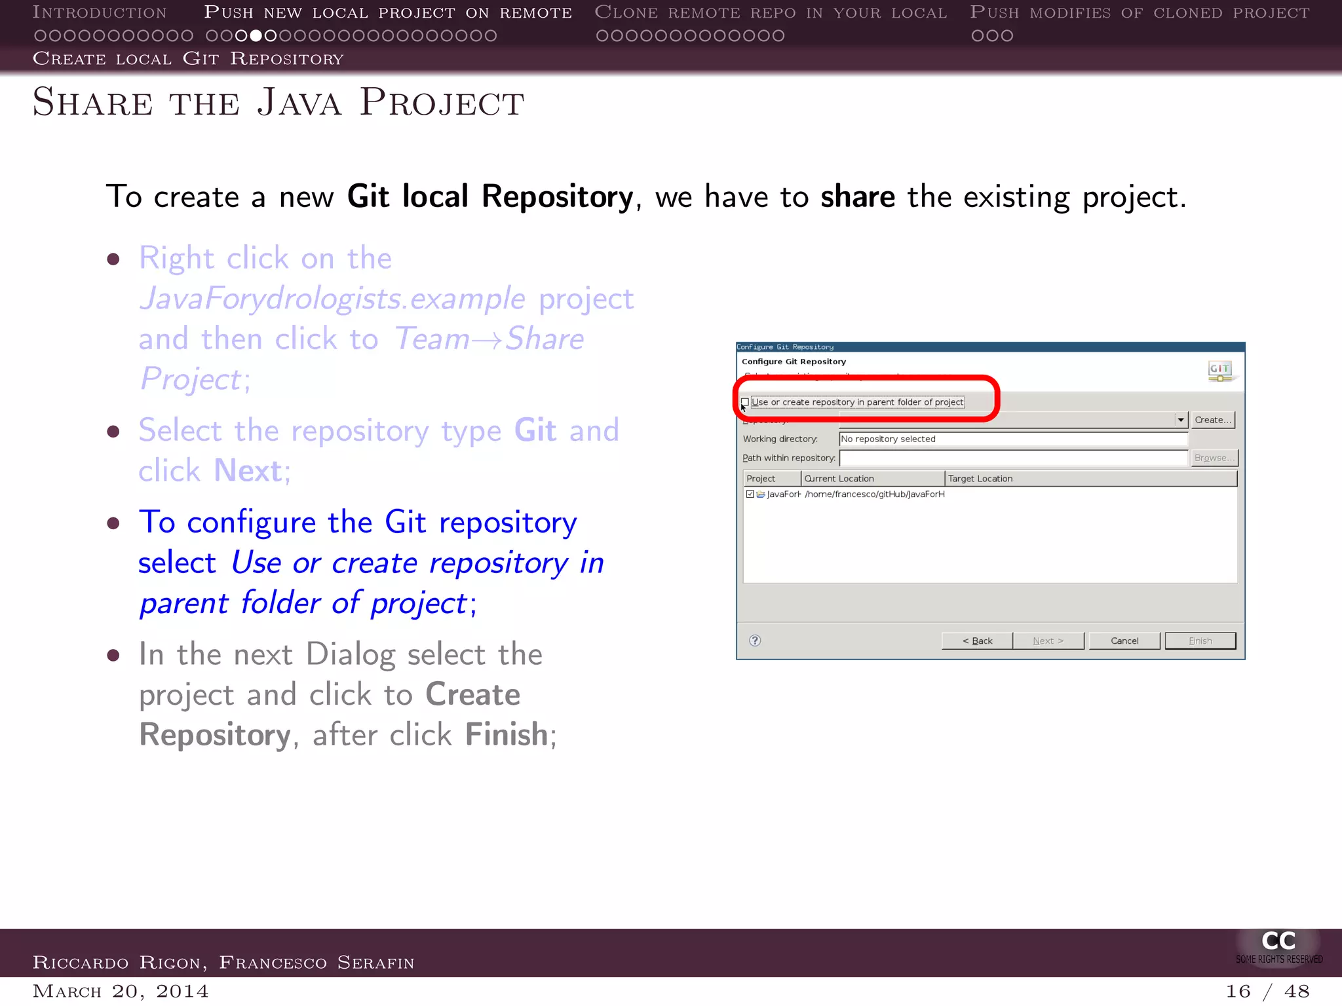Open the dialog help question-mark icon

(x=755, y=641)
